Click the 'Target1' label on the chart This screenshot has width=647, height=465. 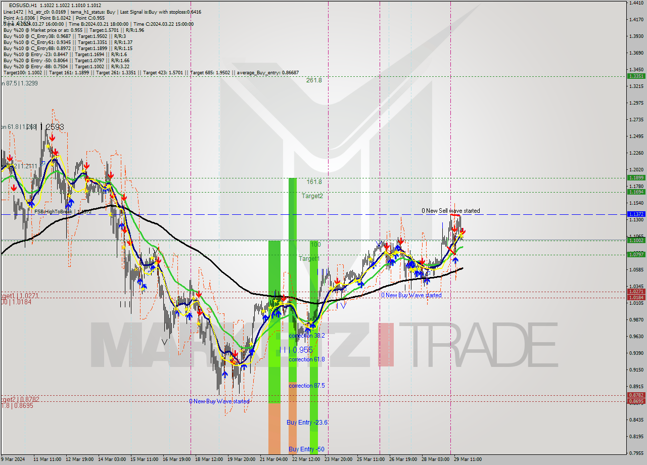(309, 258)
